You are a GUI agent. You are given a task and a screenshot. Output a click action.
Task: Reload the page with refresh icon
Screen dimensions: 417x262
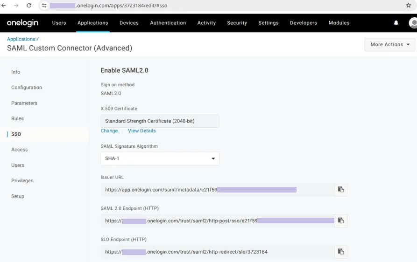pos(29,5)
